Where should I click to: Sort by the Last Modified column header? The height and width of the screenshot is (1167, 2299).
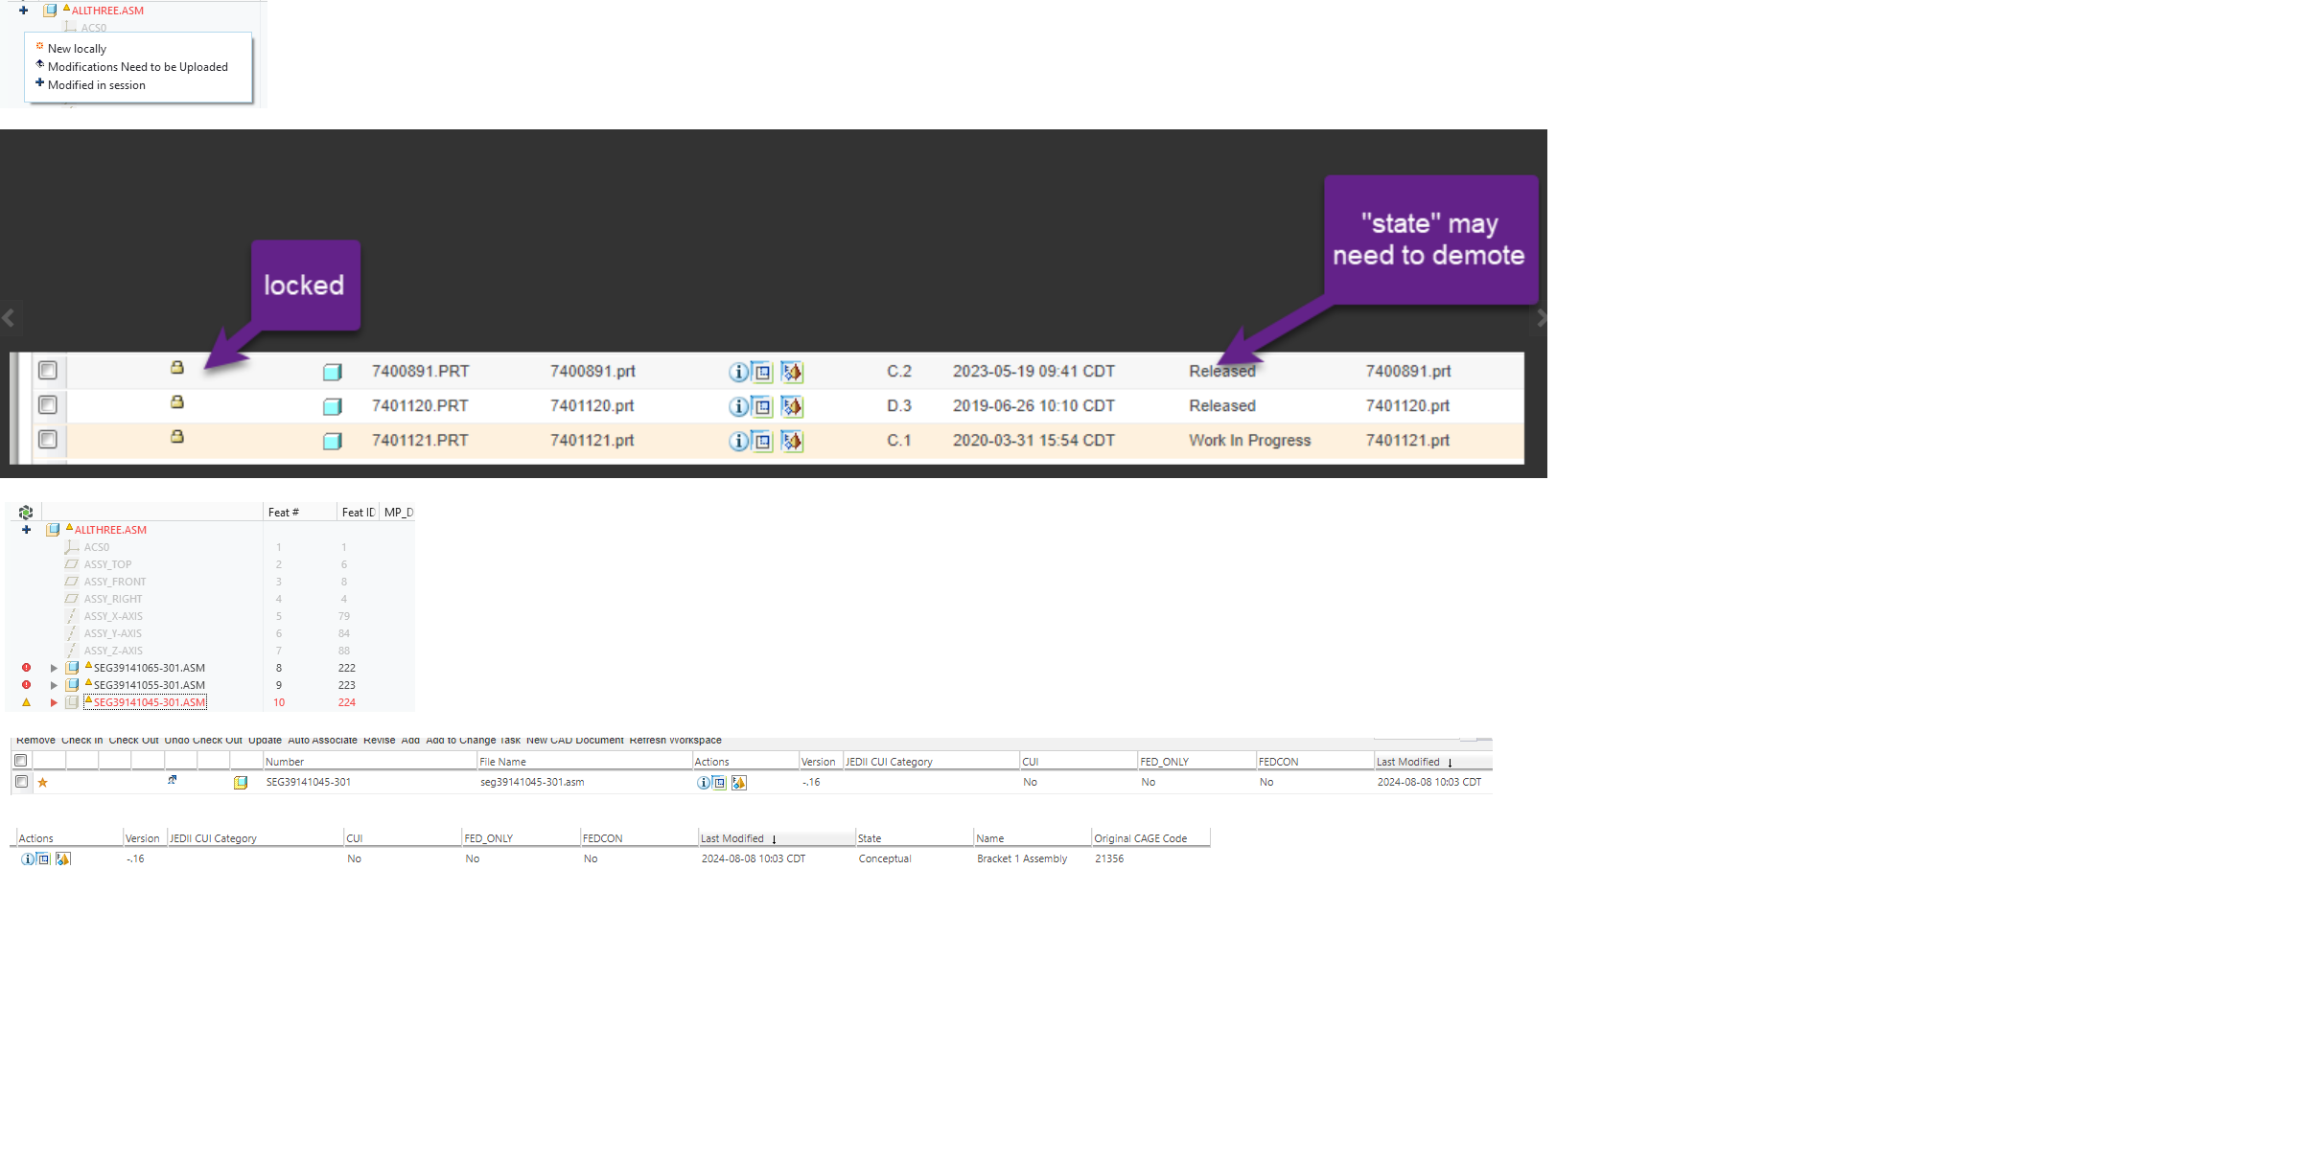(1407, 762)
